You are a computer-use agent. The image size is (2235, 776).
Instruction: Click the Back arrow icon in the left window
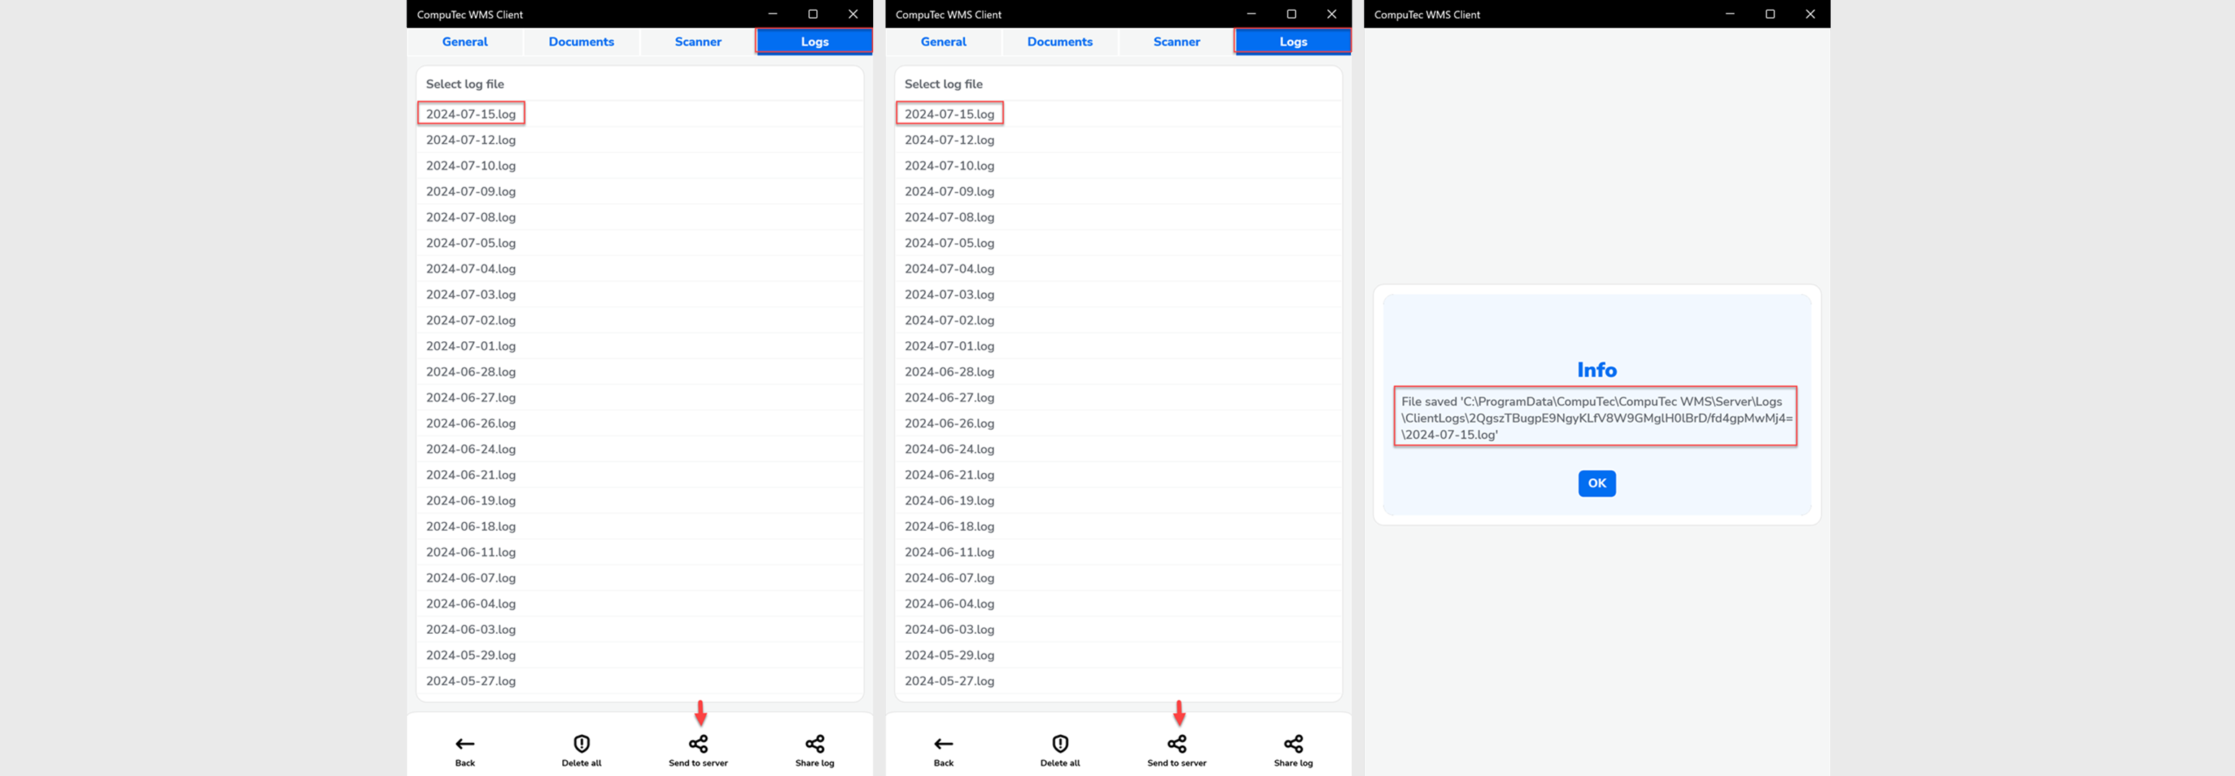coord(465,744)
